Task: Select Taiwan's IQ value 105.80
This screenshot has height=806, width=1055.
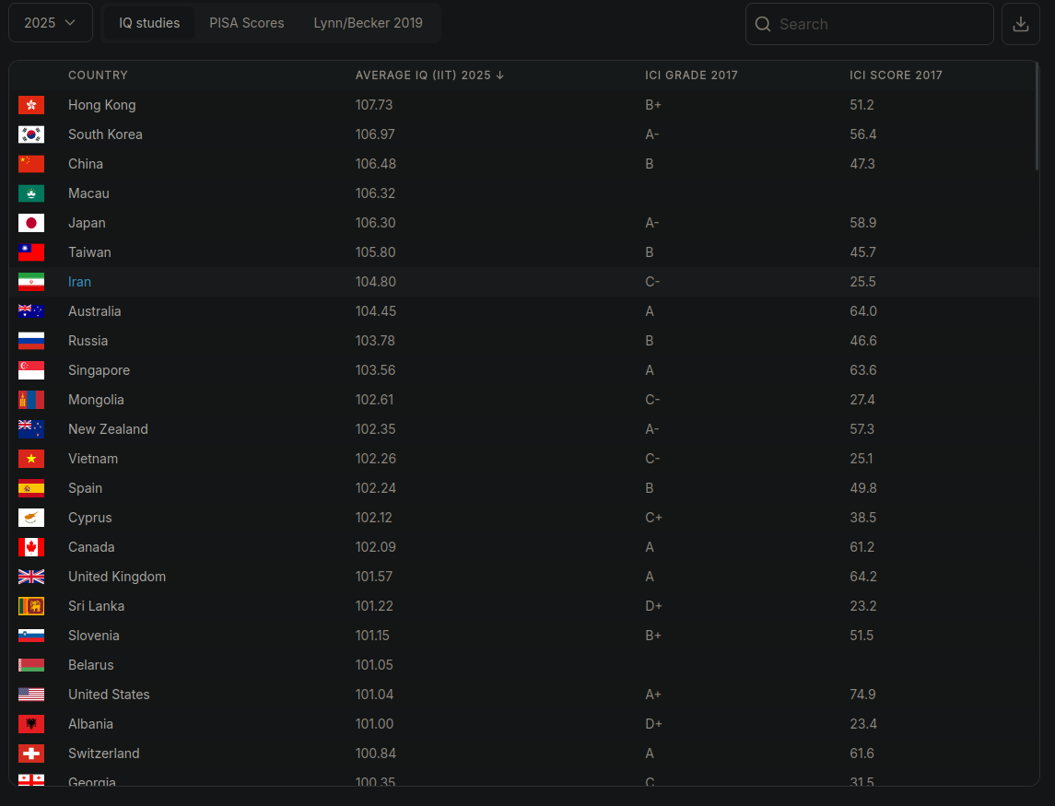Action: pyautogui.click(x=375, y=252)
